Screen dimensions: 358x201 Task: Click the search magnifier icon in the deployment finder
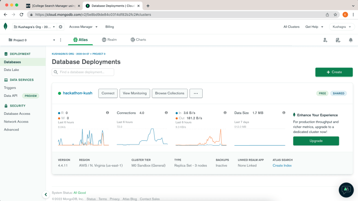(56, 72)
